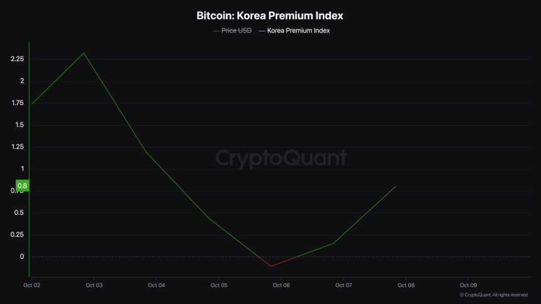Click the line's peak point above 2.25

click(84, 53)
